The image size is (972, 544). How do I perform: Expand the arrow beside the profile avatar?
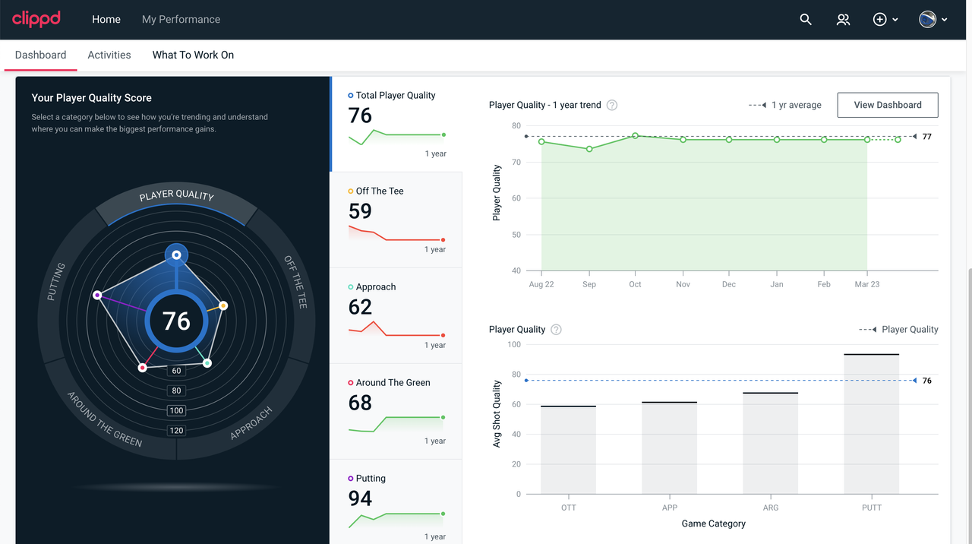tap(945, 20)
